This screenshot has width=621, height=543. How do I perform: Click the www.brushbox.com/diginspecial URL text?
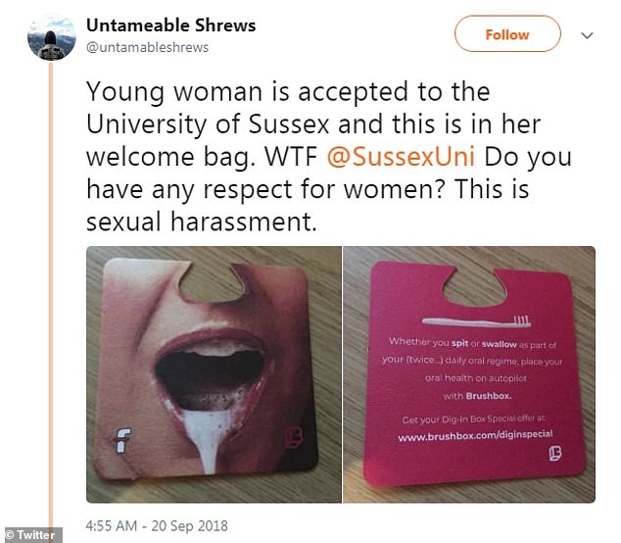475,435
